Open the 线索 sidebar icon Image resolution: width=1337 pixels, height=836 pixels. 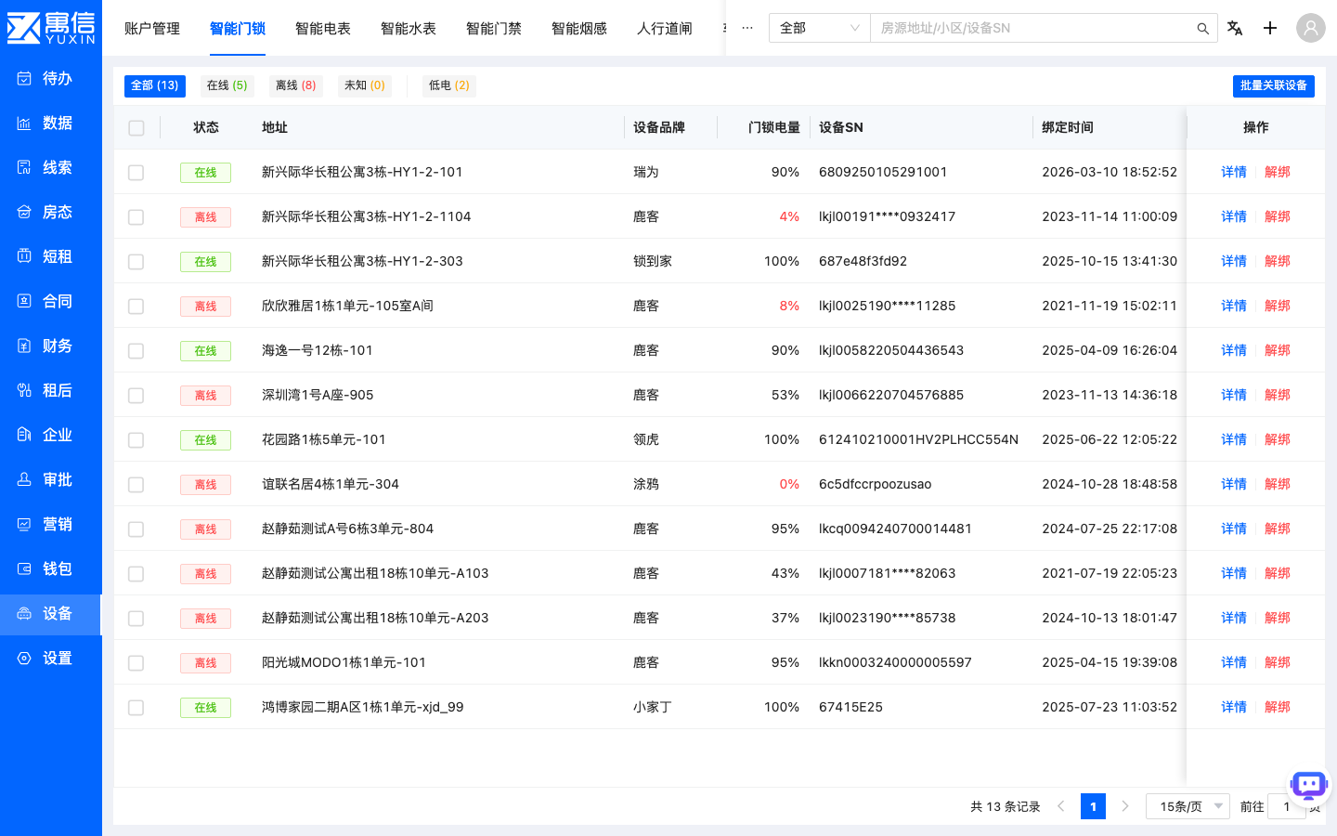24,167
